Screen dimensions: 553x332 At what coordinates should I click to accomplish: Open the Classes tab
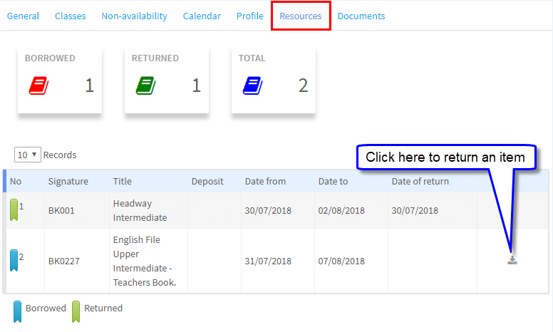coord(70,16)
